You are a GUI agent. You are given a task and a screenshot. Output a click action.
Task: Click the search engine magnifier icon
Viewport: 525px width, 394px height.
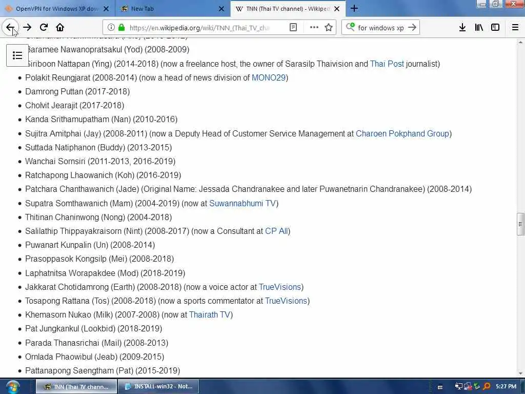[350, 27]
